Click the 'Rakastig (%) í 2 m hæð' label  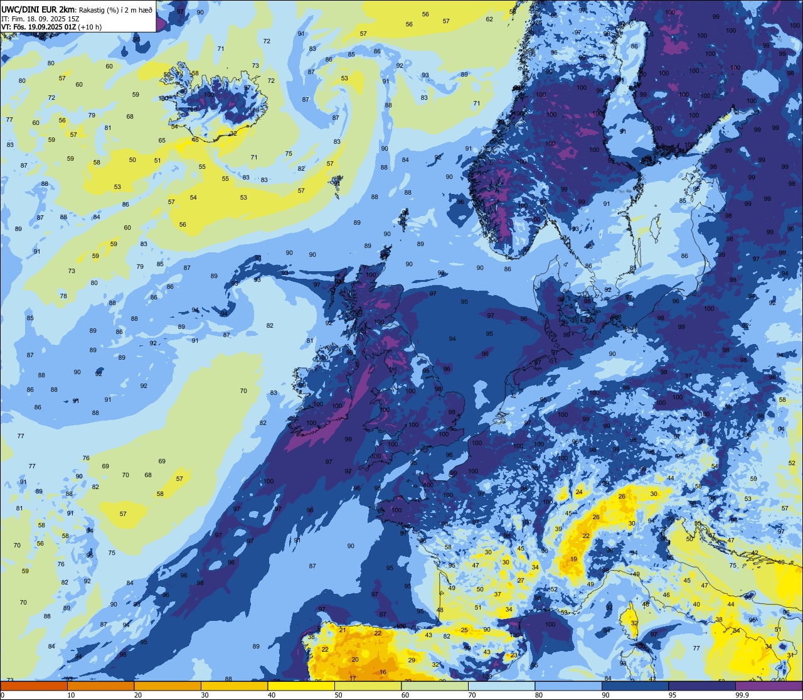pos(115,9)
